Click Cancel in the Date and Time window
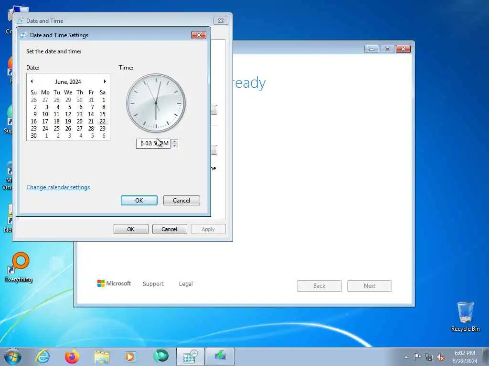 click(x=170, y=229)
